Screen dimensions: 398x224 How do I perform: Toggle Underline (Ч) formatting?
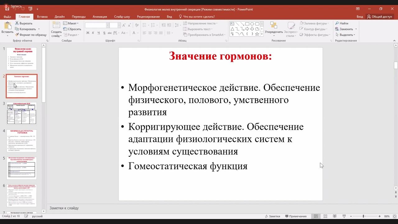[x=99, y=33]
